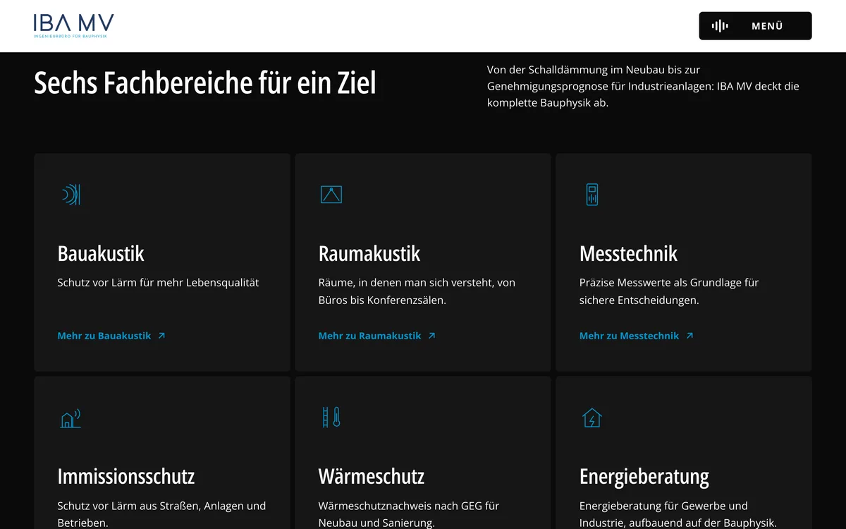846x529 pixels.
Task: Open the MENÜ button
Action: (x=755, y=26)
